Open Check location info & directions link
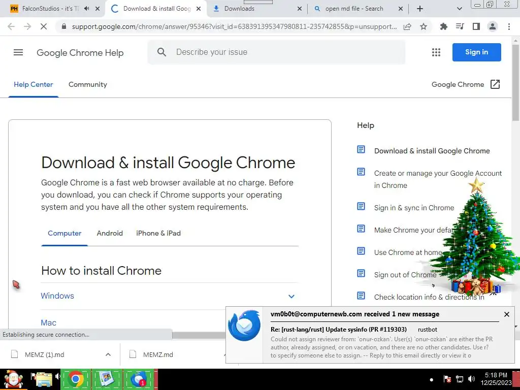 click(429, 297)
